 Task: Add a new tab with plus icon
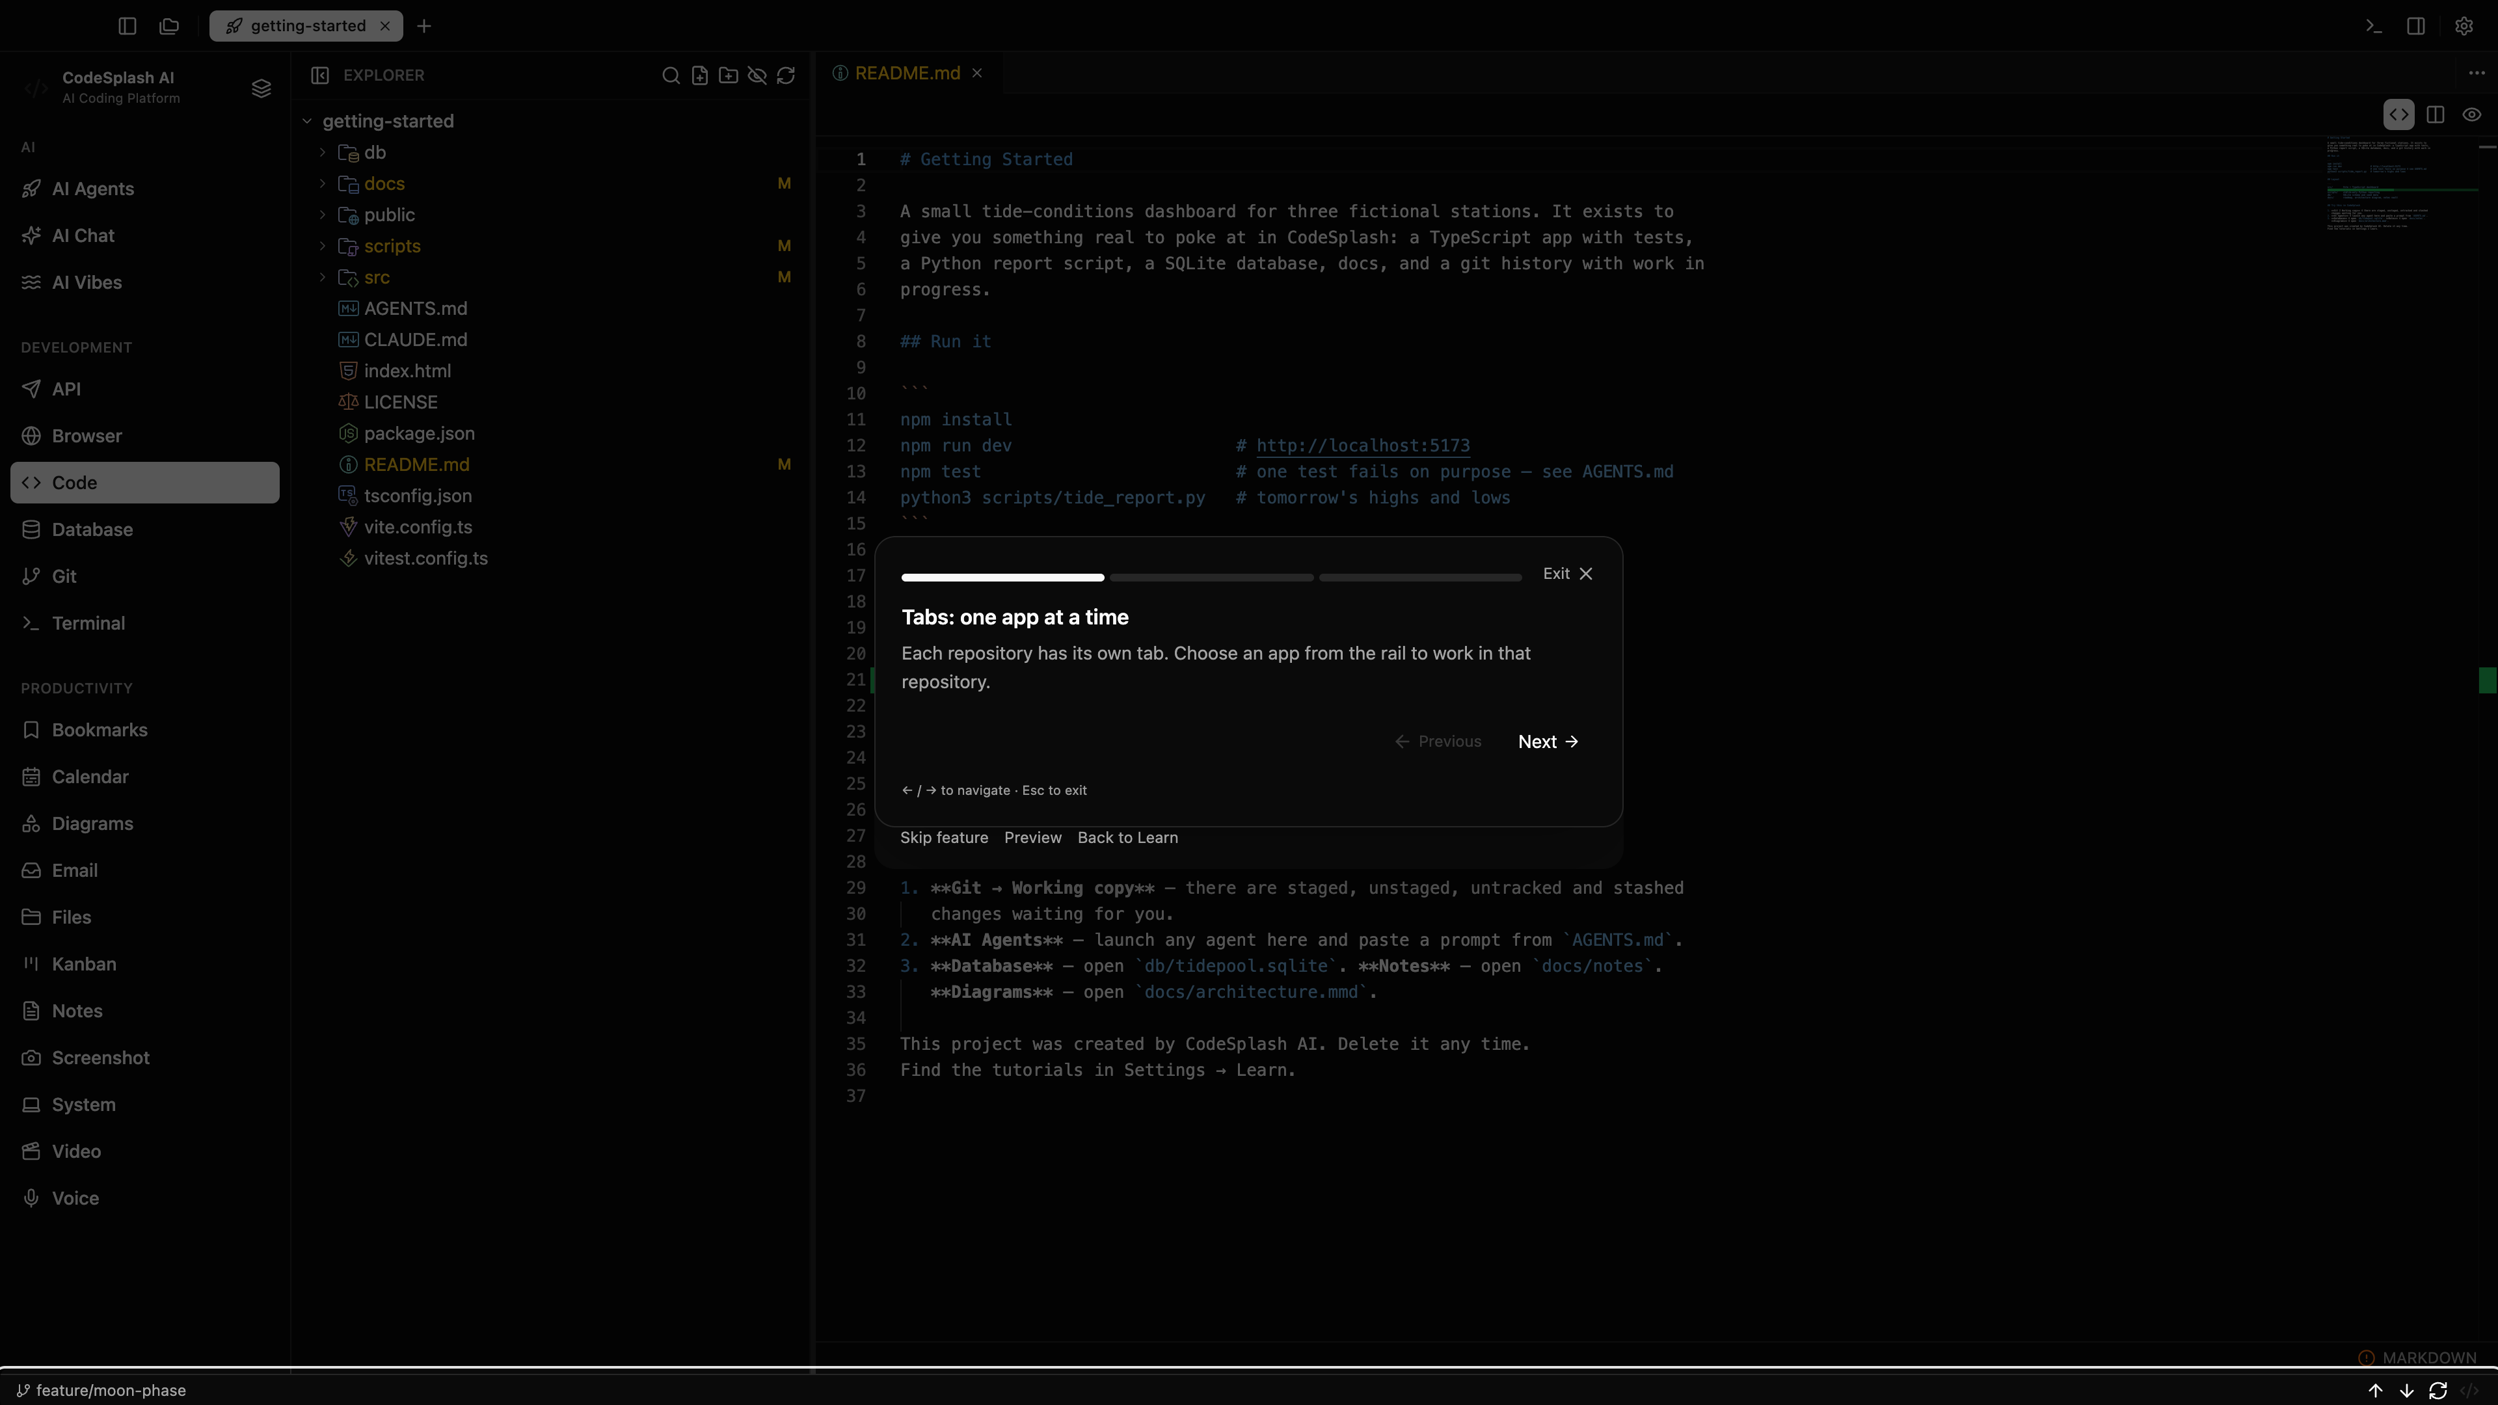[423, 26]
